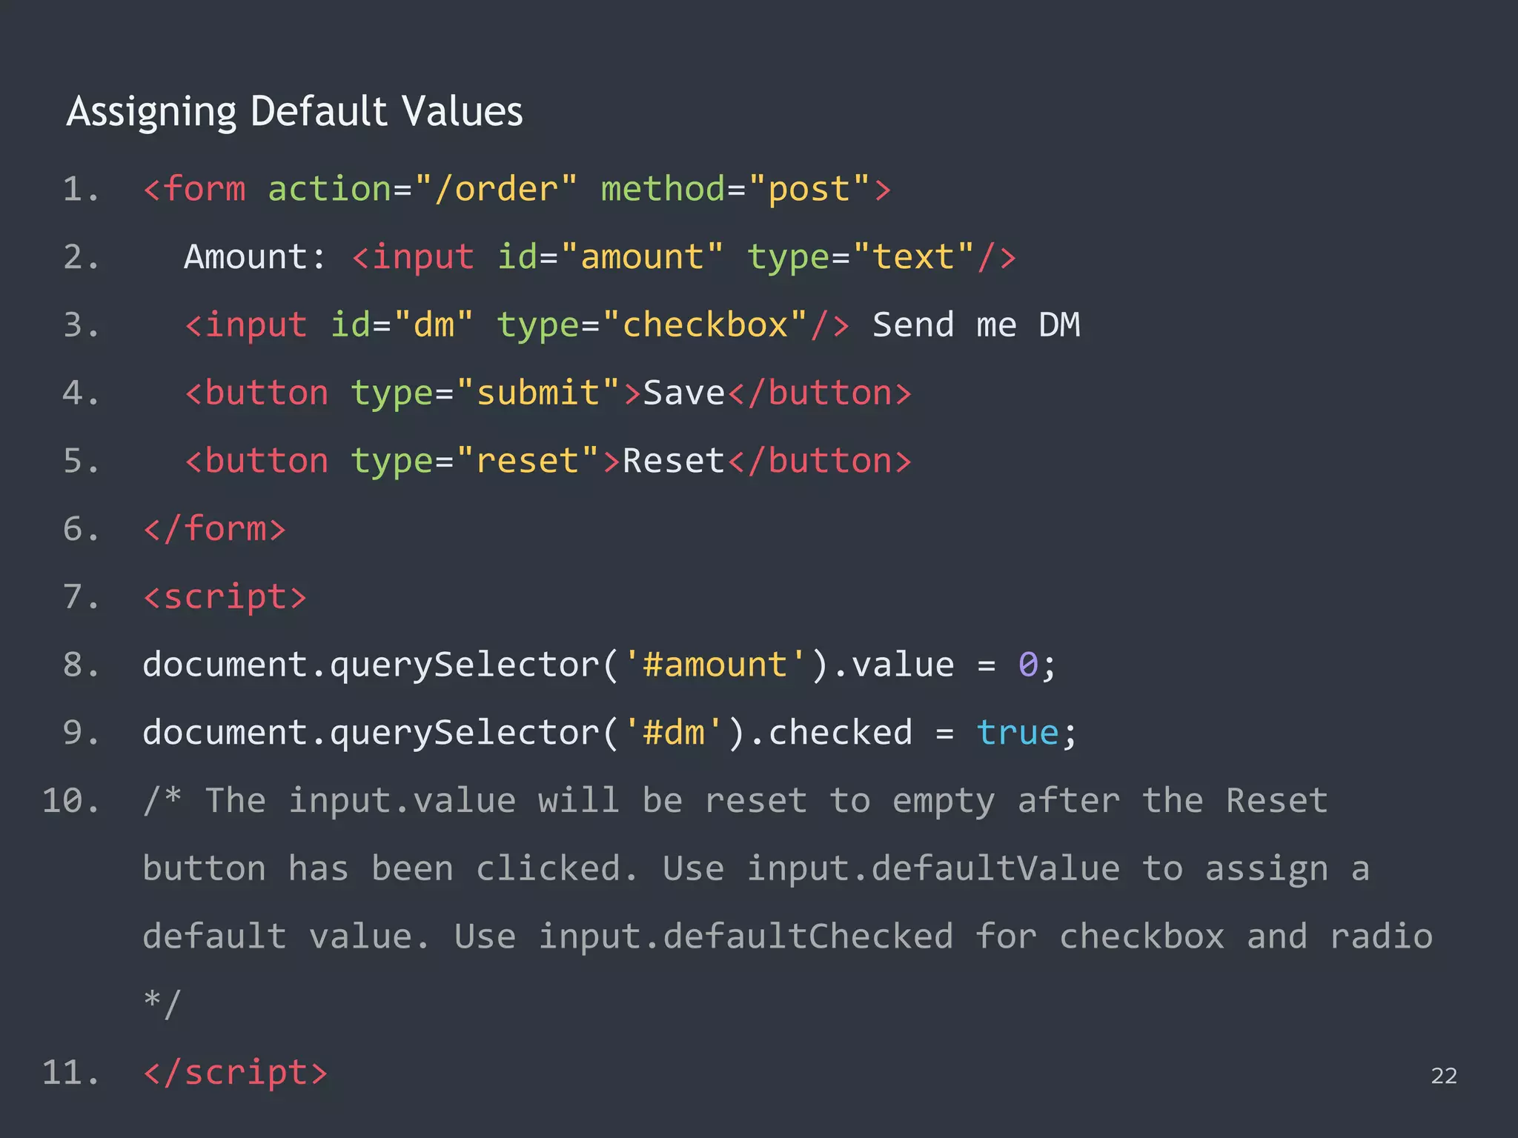Click 'input.defaultValue' in the comment
Screen dimensions: 1518x1138
tap(933, 868)
